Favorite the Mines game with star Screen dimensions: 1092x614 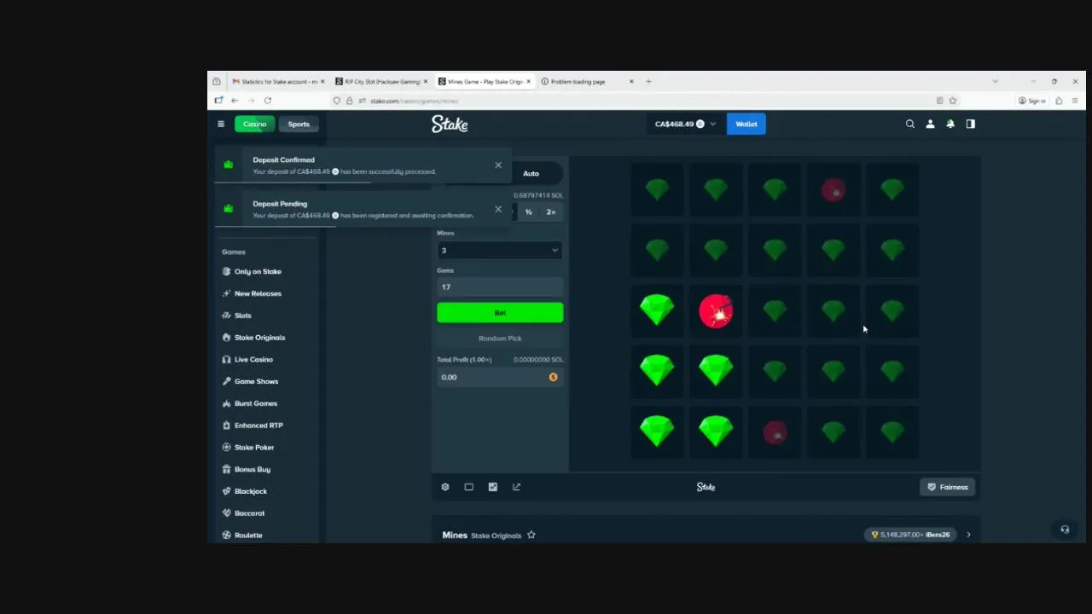pos(531,535)
